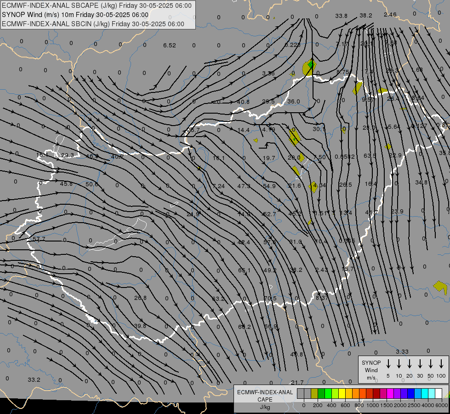The height and width of the screenshot is (414, 450).
Task: Click the map value 39.8
Action: tap(140, 326)
